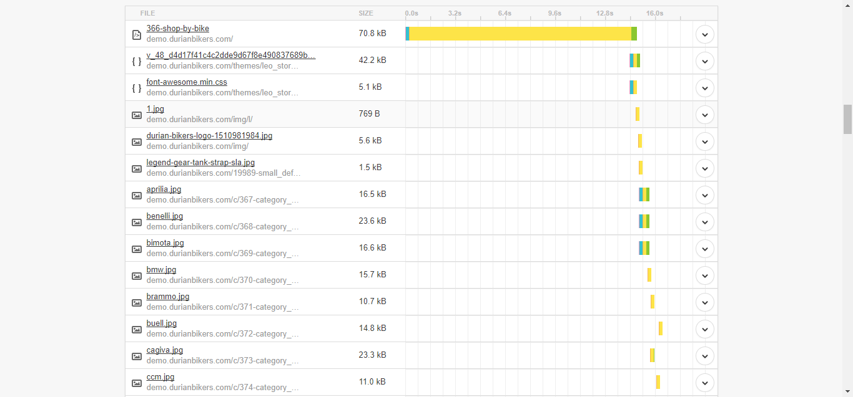
Task: Open the v_48_d4d17f41c4c2dde9 file link
Action: tap(231, 55)
